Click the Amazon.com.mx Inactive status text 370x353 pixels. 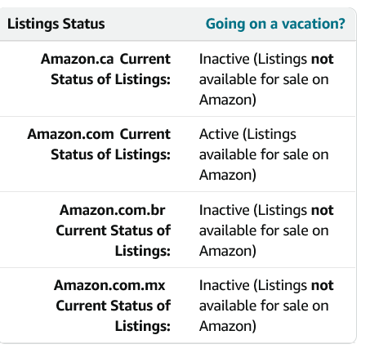click(x=266, y=306)
